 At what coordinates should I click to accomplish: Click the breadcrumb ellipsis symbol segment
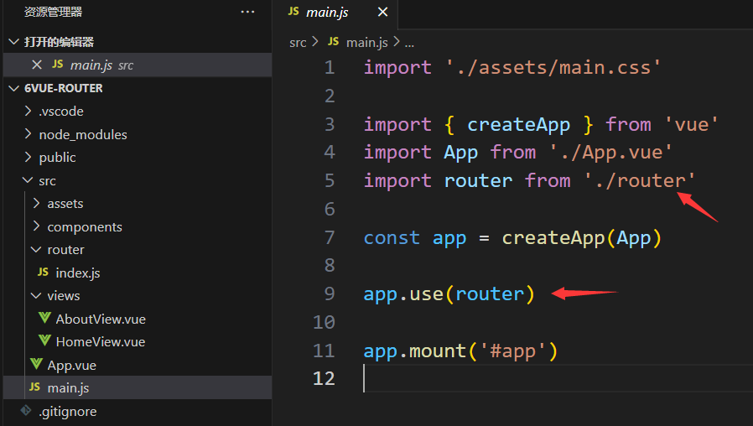(409, 44)
